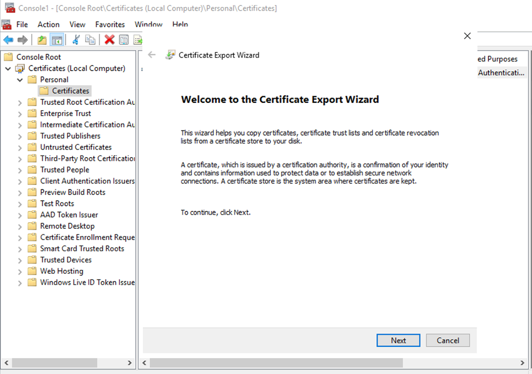Select the Web Hosting folder
Image resolution: width=532 pixels, height=374 pixels.
[61, 271]
